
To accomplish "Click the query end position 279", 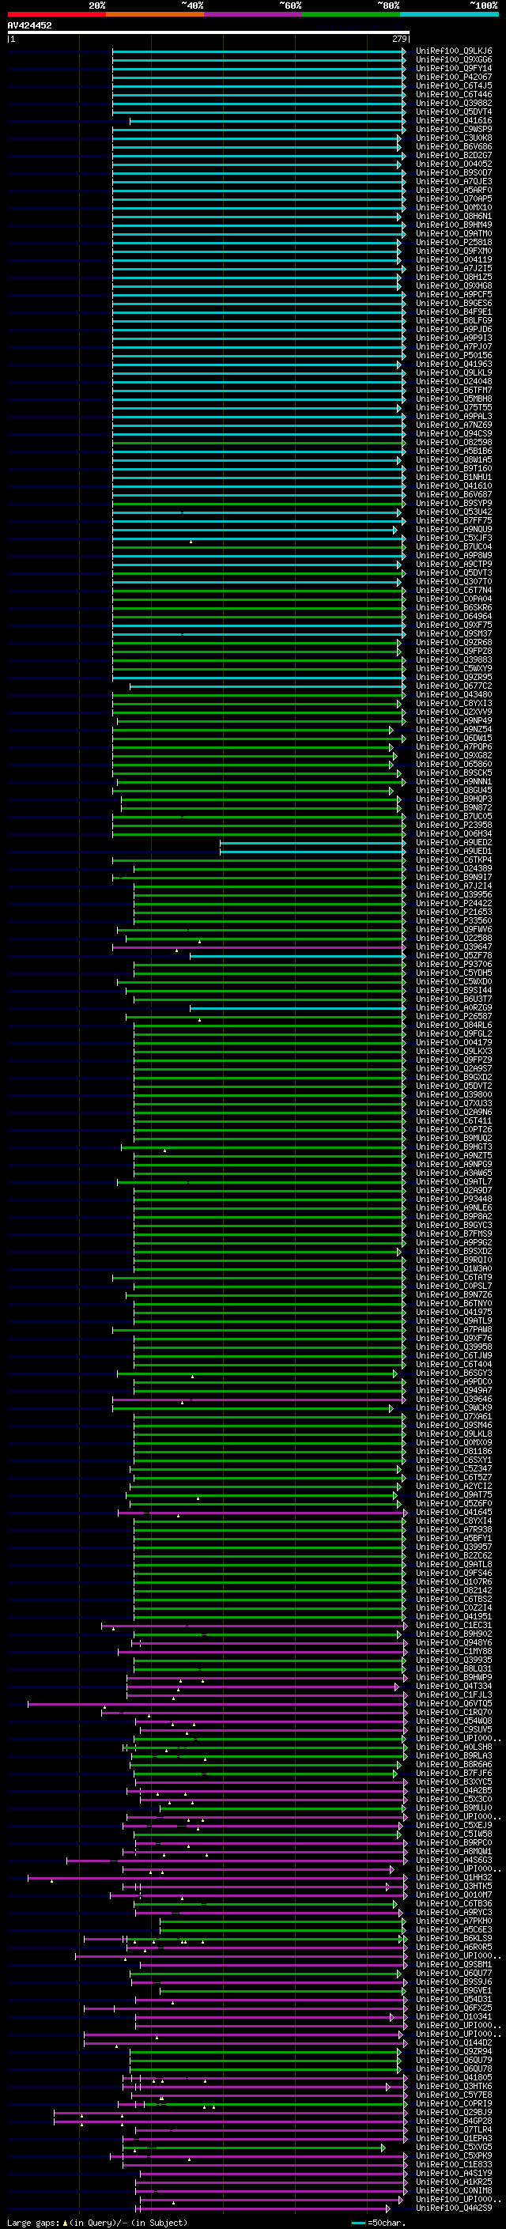I will click(399, 39).
